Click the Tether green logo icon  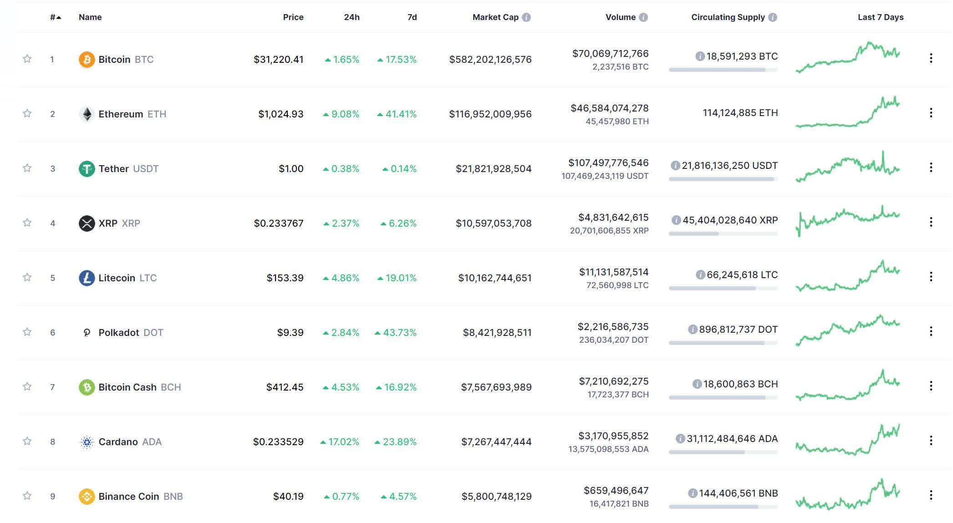click(x=87, y=168)
